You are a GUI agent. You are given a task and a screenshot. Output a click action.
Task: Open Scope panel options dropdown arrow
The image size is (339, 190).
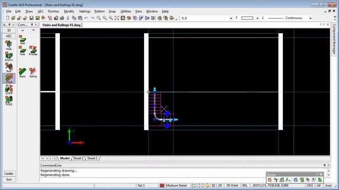pyautogui.click(x=317, y=175)
